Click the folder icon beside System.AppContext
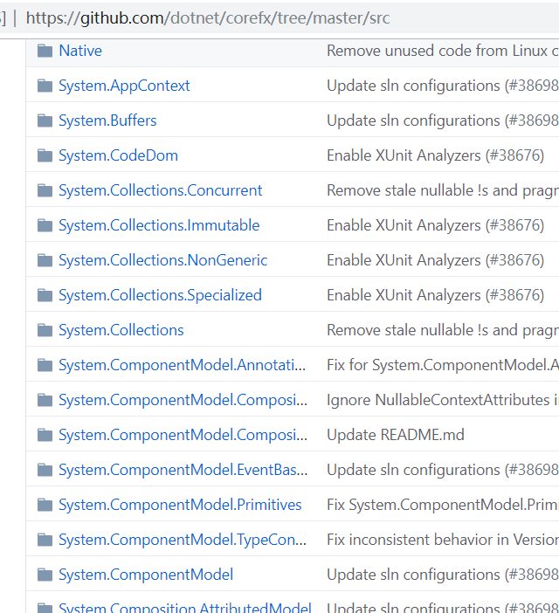The width and height of the screenshot is (559, 613). [x=45, y=86]
